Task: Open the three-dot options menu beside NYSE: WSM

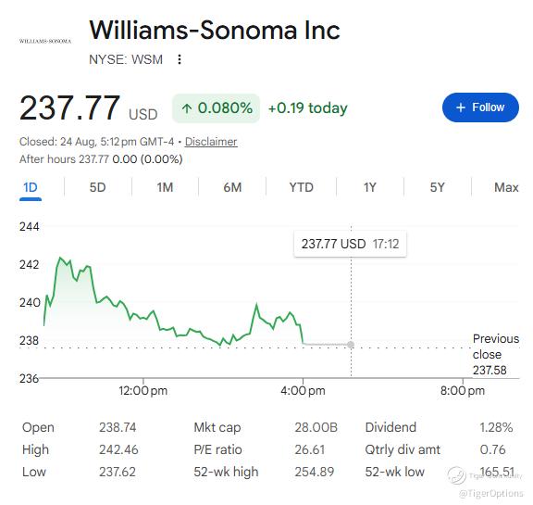Action: 180,59
